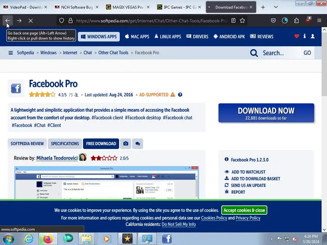Open the Firefox application hamburger menu
The height and width of the screenshot is (245, 327).
pos(319,20)
